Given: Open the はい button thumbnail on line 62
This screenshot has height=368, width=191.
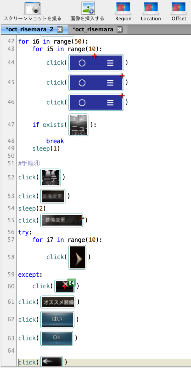Looking at the screenshot, I should pos(57,320).
